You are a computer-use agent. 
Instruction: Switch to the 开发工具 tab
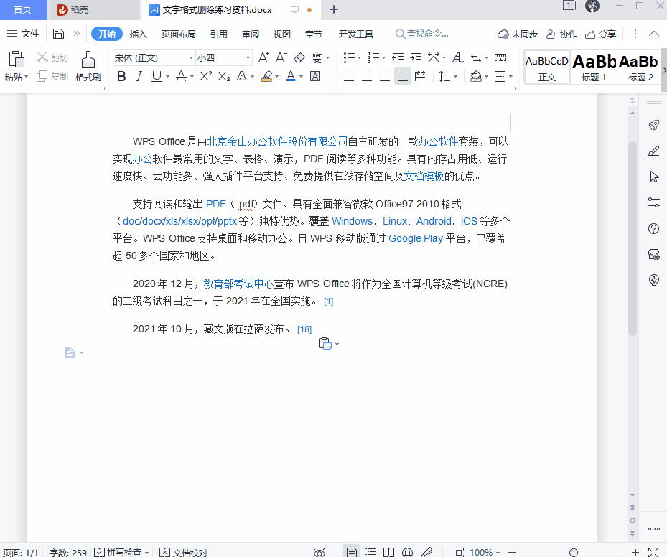click(355, 34)
